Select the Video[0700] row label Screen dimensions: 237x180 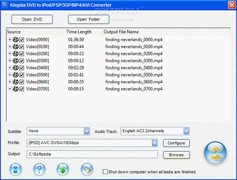[x=38, y=89]
